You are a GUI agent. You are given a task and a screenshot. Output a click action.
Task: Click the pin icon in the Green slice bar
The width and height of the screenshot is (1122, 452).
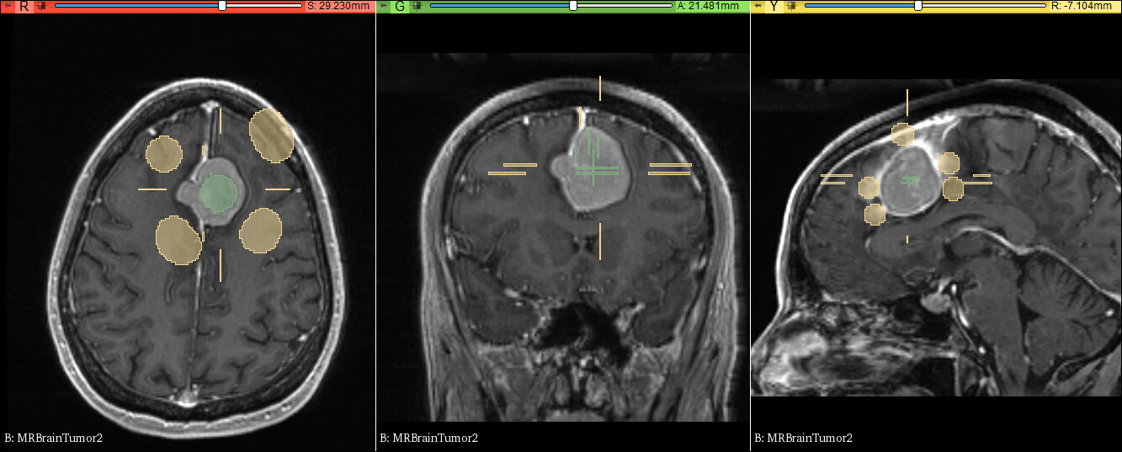click(x=383, y=6)
